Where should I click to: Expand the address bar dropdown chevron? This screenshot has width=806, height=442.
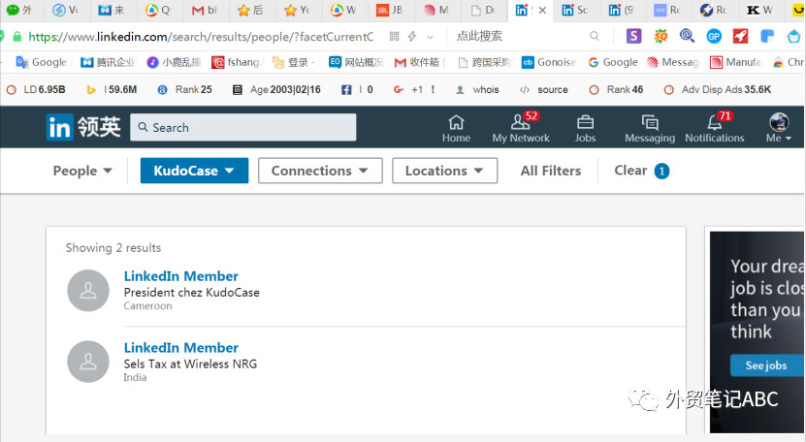[431, 37]
